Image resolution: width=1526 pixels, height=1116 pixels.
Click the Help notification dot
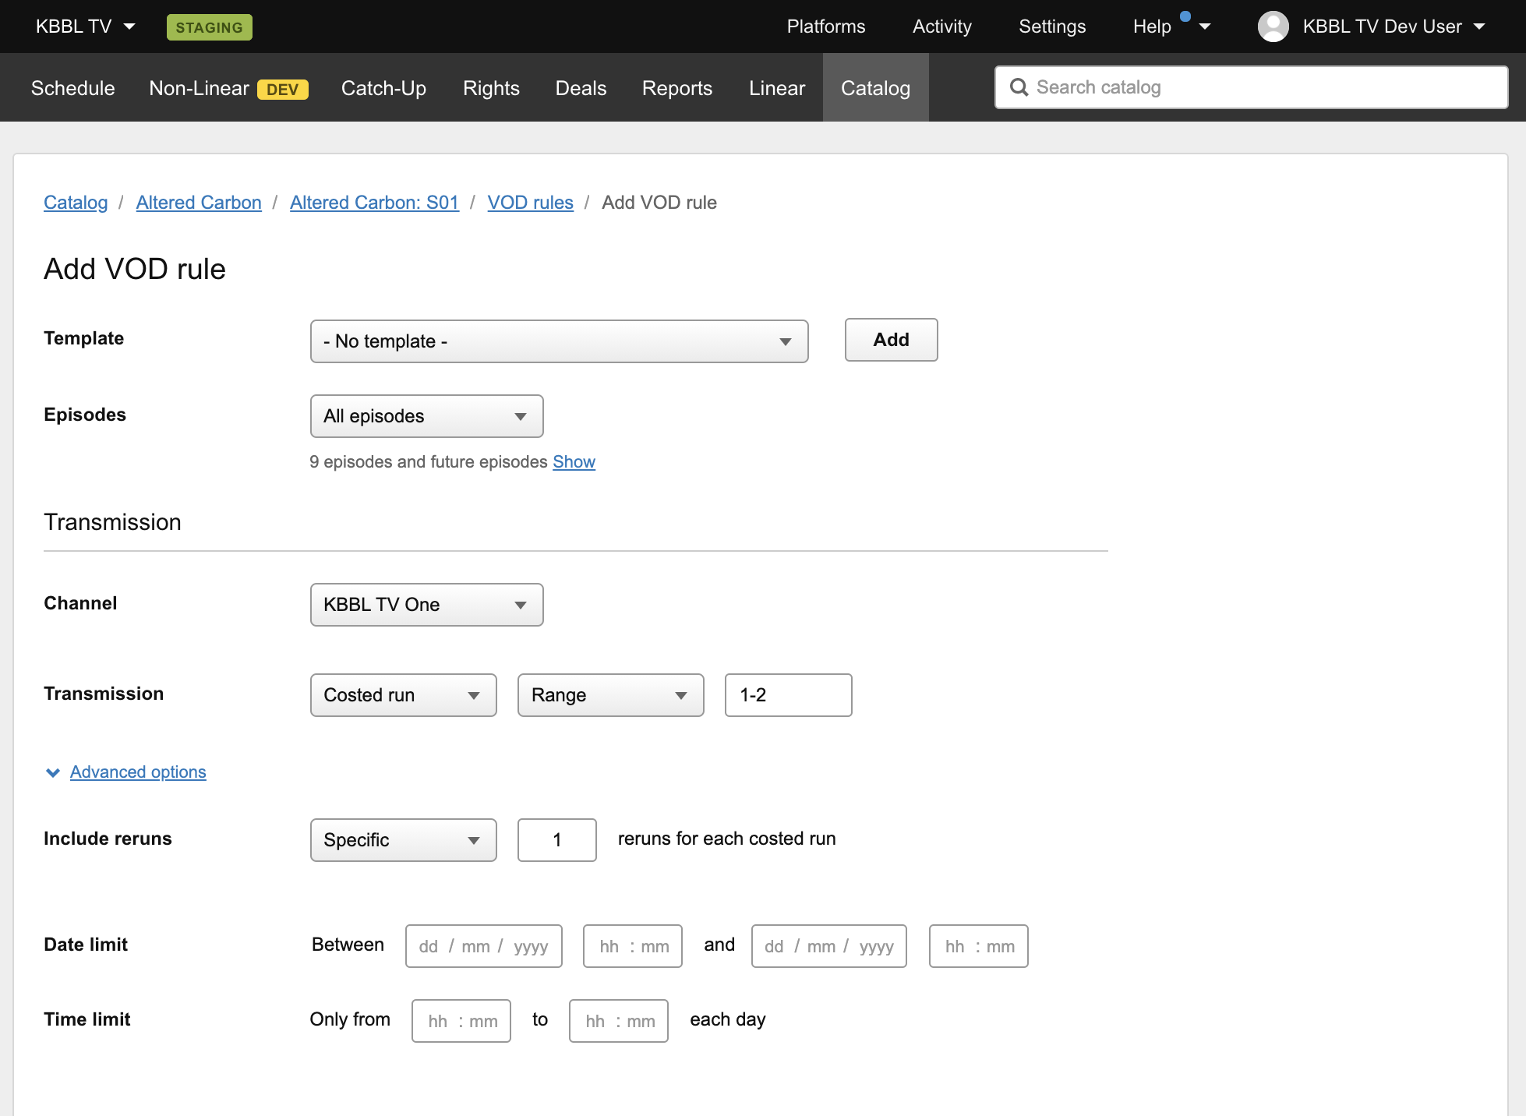tap(1185, 16)
